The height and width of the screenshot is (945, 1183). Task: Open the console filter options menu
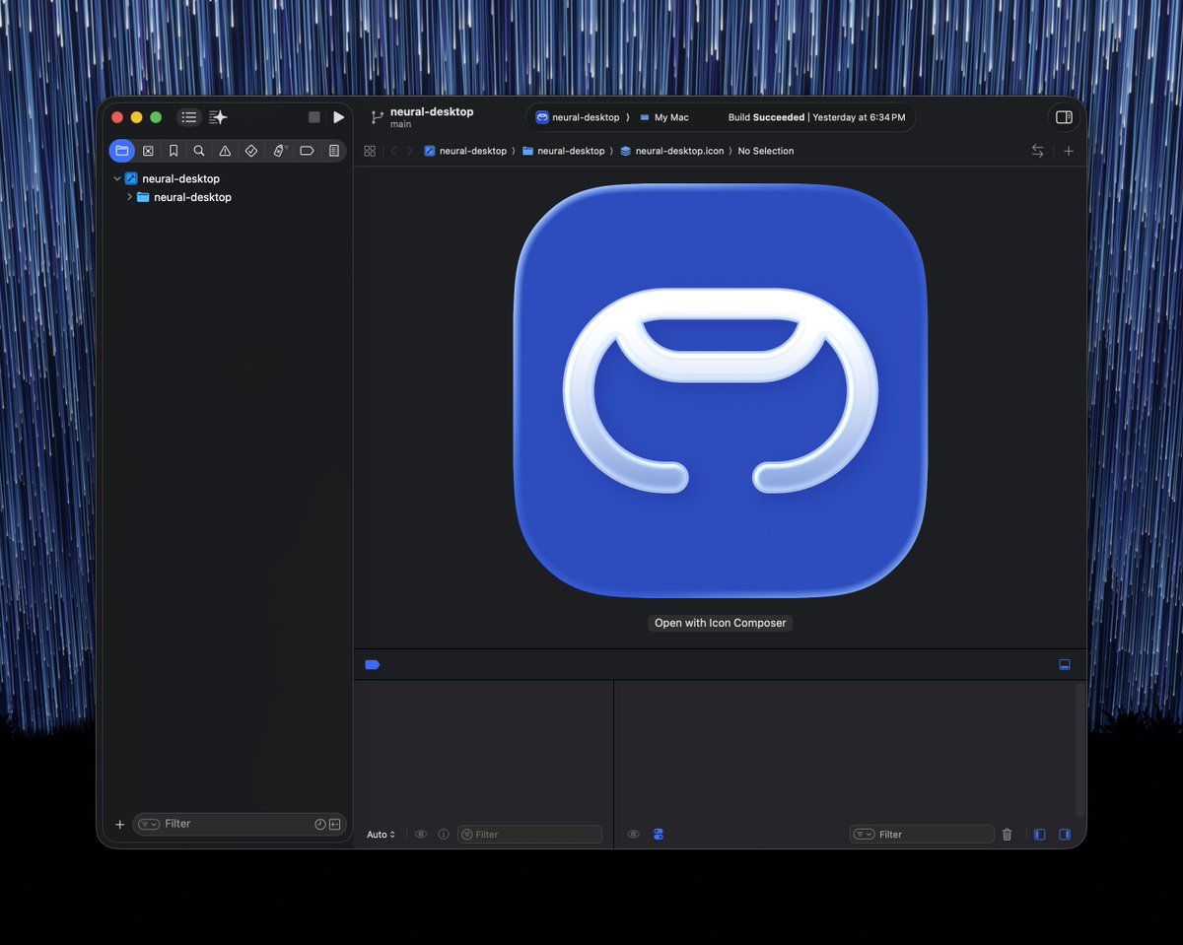click(x=865, y=835)
